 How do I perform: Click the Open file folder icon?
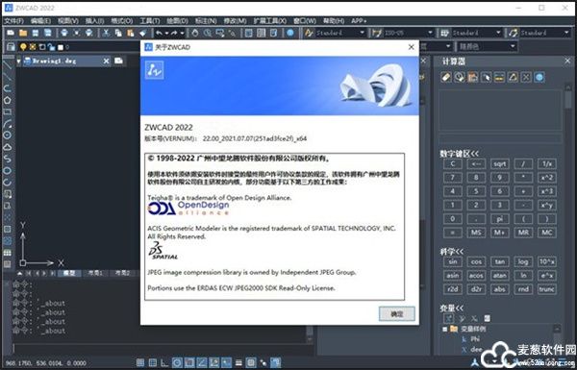click(x=23, y=33)
